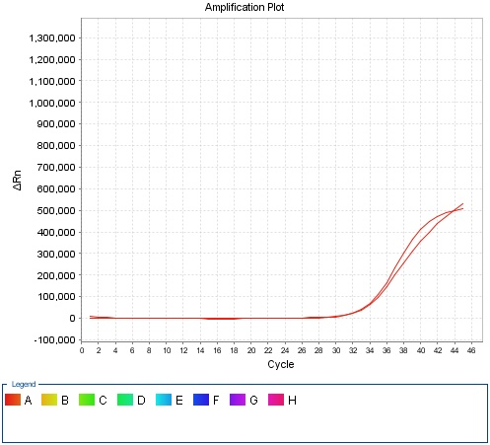Image resolution: width=490 pixels, height=445 pixels.
Task: Select the green C legend swatch
Action: point(87,400)
